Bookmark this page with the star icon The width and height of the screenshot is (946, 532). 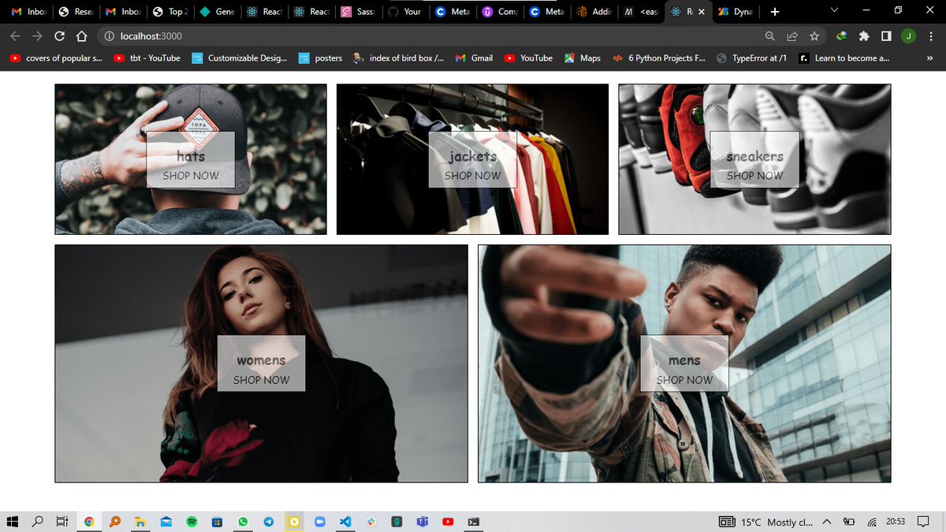point(814,35)
